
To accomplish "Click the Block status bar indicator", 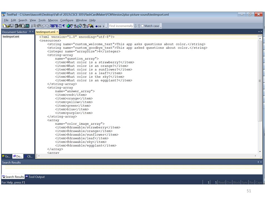I will pyautogui.click(x=237, y=182).
